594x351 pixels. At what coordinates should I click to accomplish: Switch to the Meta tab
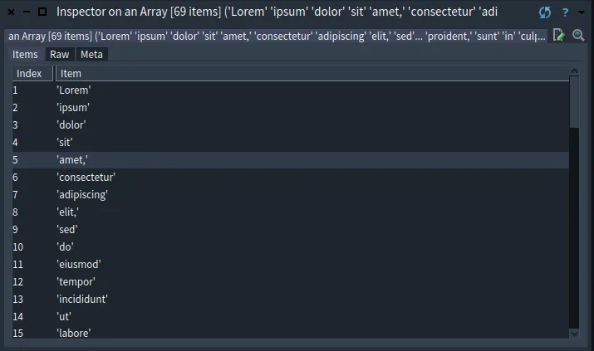91,54
